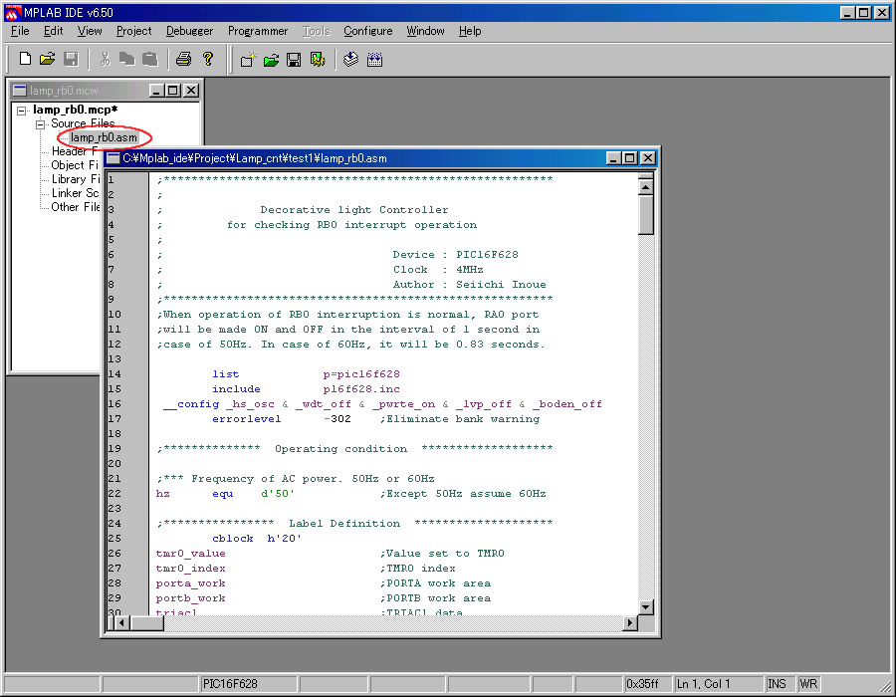Open the File menu
Viewport: 896px width, 697px height.
[x=20, y=31]
